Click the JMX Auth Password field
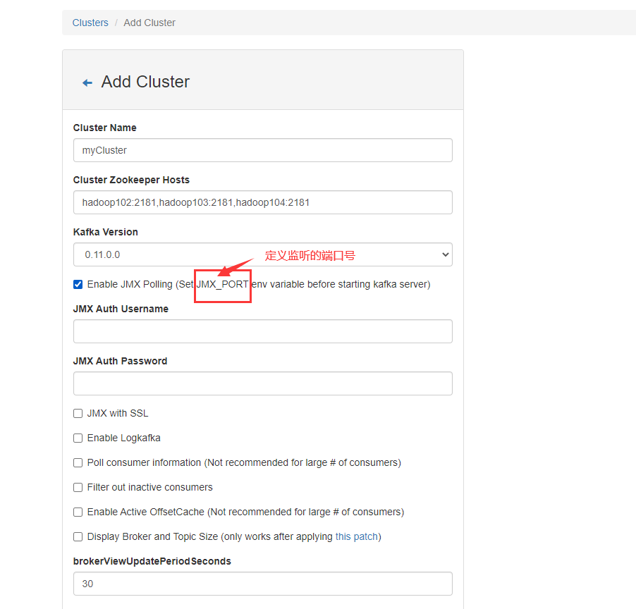The image size is (636, 609). (262, 383)
